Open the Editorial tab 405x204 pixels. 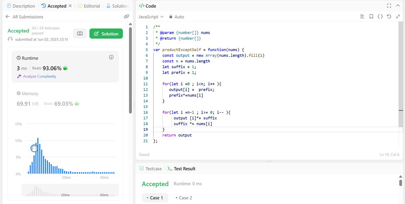[x=89, y=6]
